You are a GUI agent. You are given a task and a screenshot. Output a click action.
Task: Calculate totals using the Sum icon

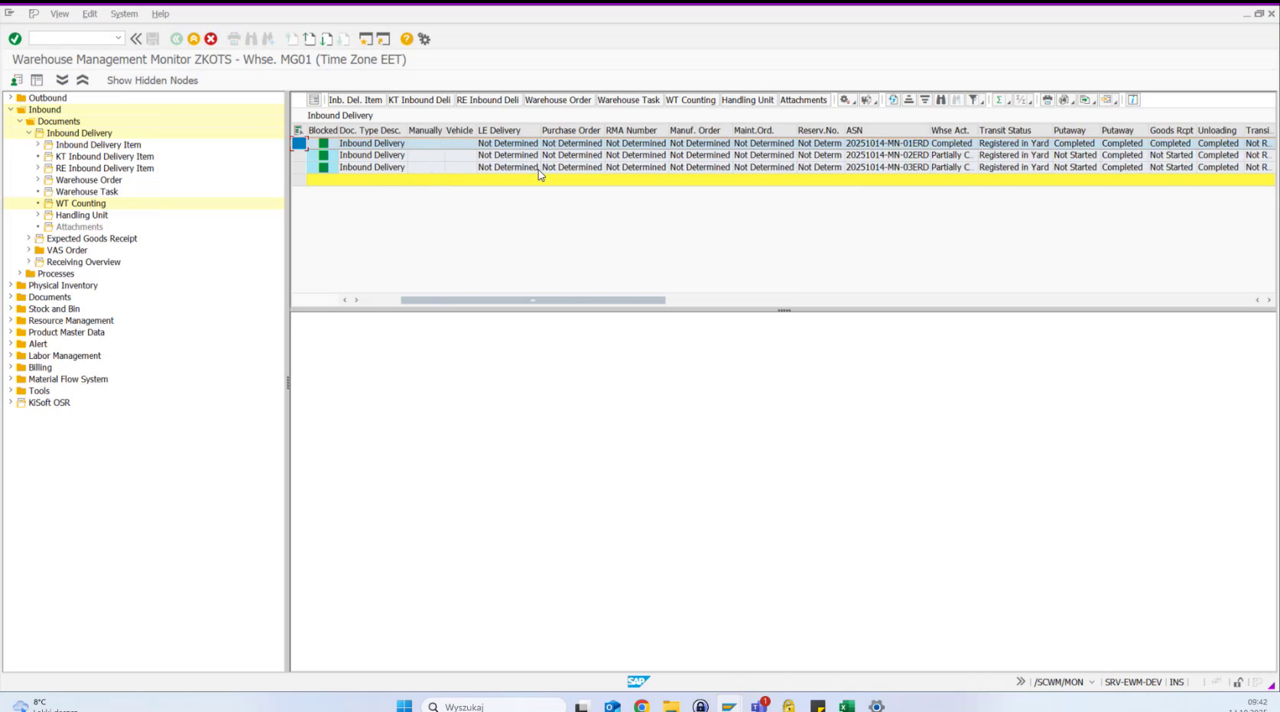pos(999,99)
